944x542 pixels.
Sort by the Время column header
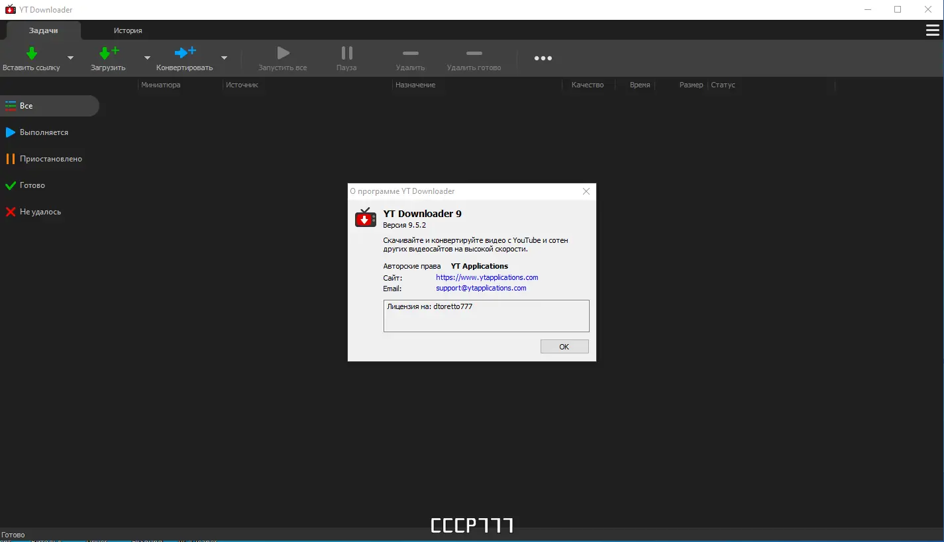(635, 85)
